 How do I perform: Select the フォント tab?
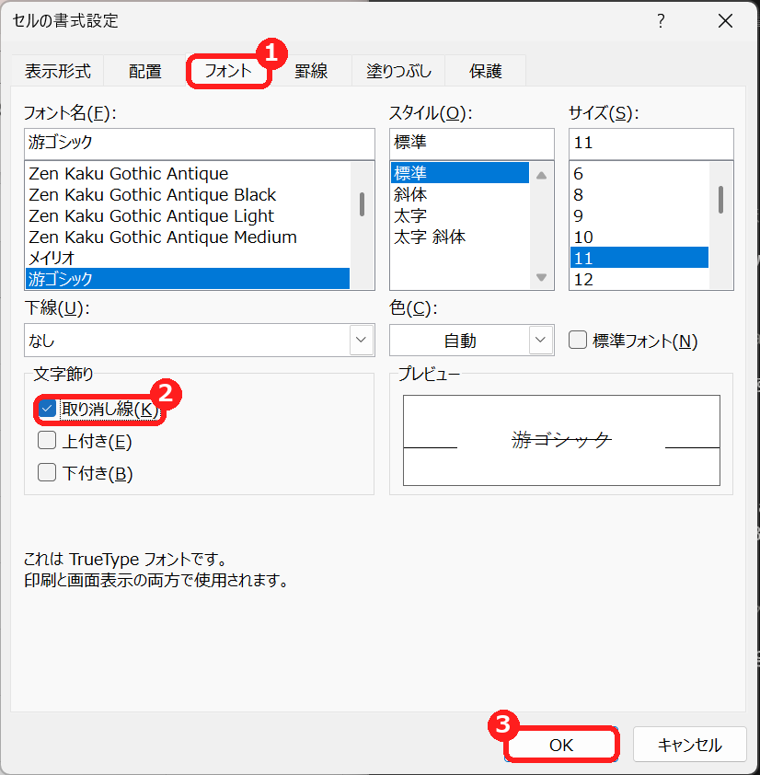tap(228, 71)
